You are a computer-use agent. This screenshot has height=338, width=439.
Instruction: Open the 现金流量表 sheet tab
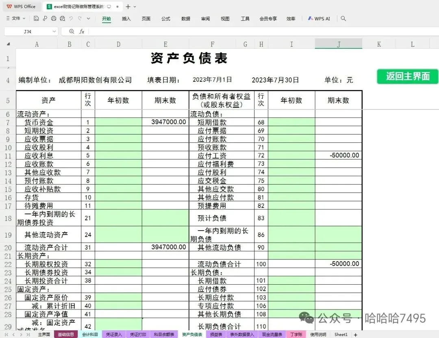pos(272,335)
